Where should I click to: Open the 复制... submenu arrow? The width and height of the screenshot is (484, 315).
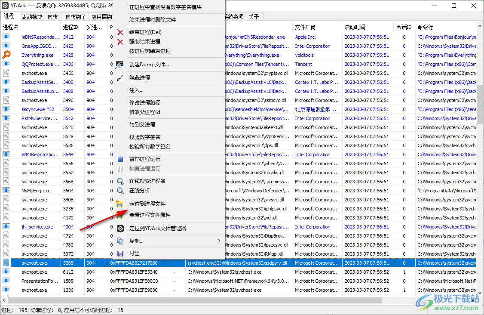pos(219,241)
